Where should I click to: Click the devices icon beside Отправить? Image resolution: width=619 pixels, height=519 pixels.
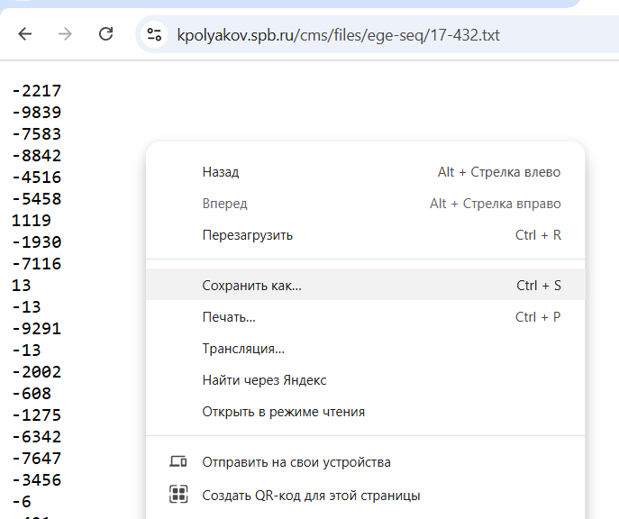[178, 461]
